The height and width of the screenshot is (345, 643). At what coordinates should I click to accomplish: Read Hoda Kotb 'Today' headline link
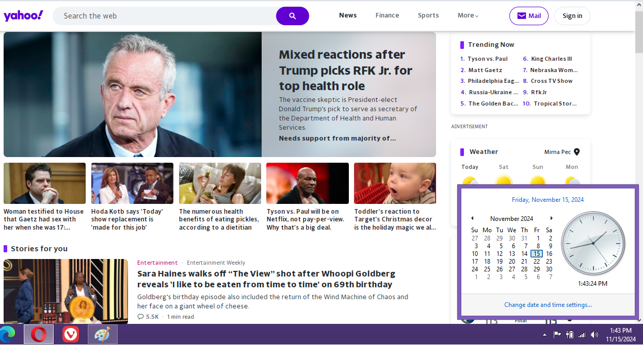pos(127,219)
